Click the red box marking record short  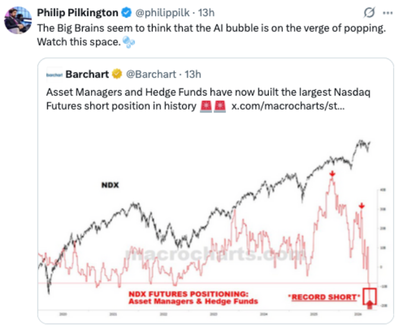coord(370,296)
